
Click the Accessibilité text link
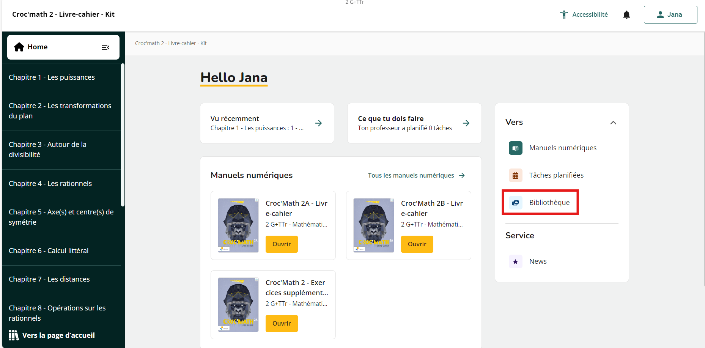pos(590,14)
